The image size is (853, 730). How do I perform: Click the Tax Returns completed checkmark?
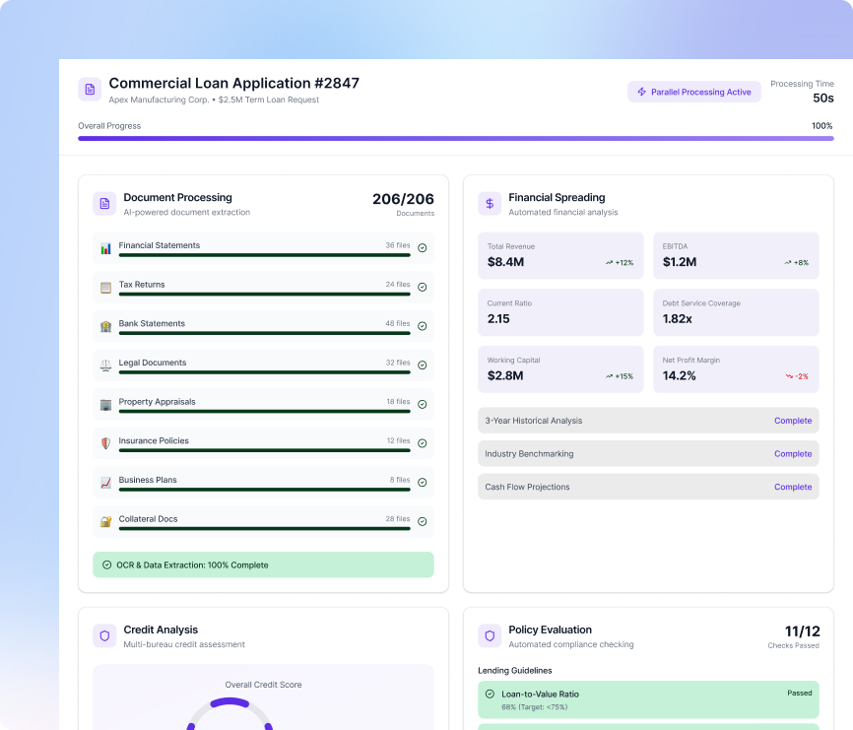(423, 288)
